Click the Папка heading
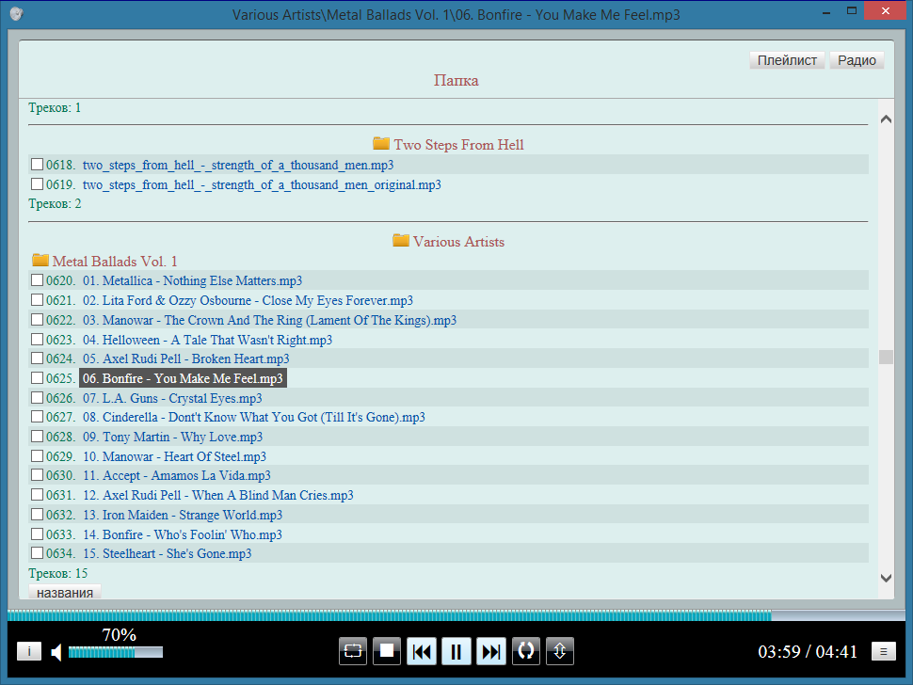This screenshot has width=913, height=685. [x=456, y=80]
